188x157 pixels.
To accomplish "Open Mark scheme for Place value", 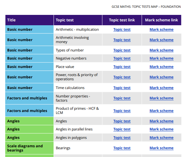I will tap(162, 67).
